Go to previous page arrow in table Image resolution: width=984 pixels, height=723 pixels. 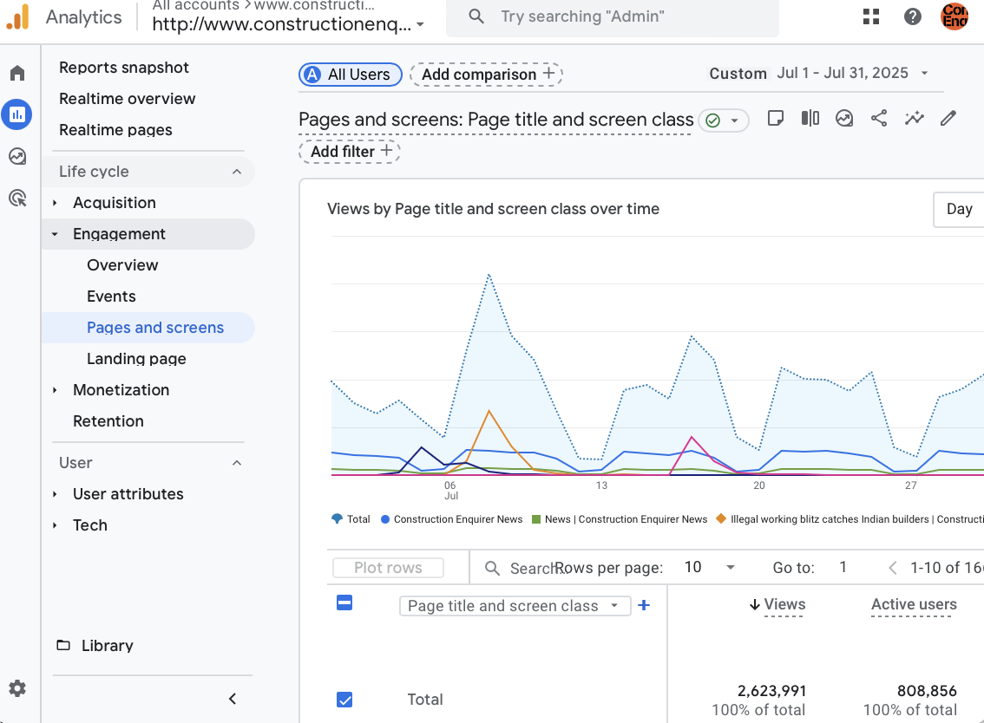pos(892,568)
